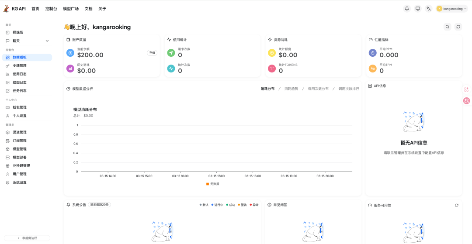Viewport: 472px width, 244px height.
Task: Toggle the 无数据 chart legend item
Action: pos(214,184)
